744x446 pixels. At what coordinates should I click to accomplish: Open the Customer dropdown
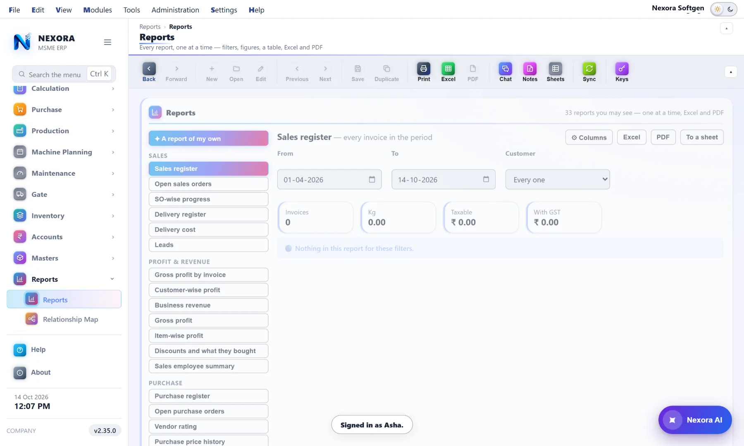point(557,179)
